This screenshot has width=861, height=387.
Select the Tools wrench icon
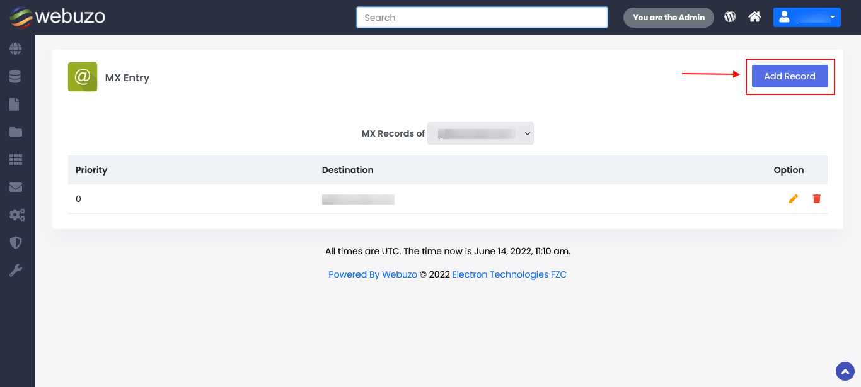coord(17,270)
